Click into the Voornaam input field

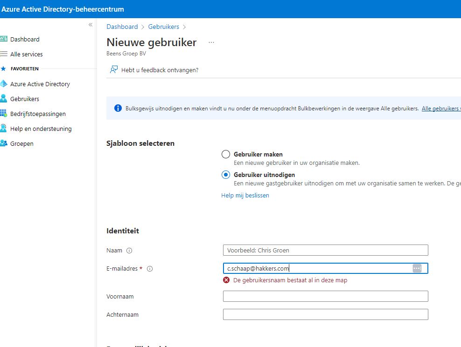[x=326, y=296]
